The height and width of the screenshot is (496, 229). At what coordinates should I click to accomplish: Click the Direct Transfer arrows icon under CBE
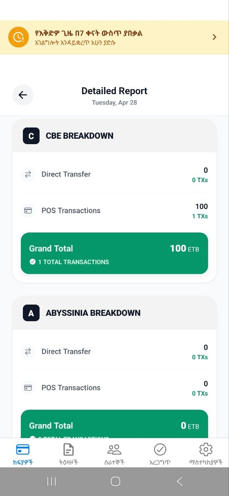[28, 174]
